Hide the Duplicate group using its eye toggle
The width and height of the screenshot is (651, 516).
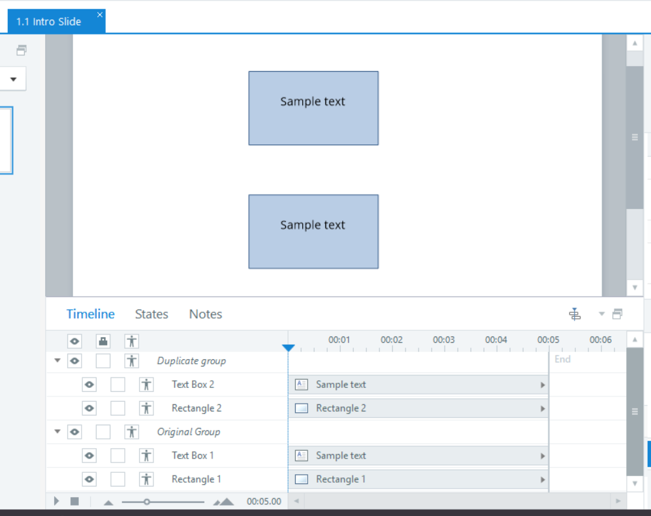click(x=74, y=361)
